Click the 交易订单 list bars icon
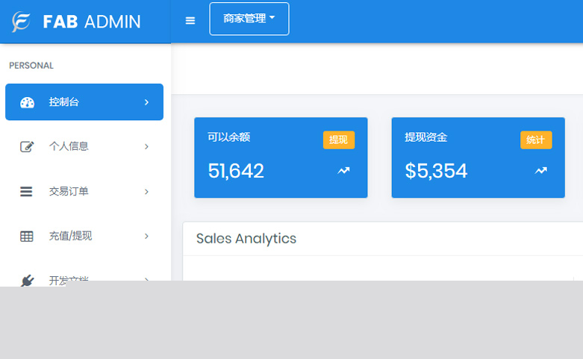This screenshot has width=583, height=359. pyautogui.click(x=26, y=192)
